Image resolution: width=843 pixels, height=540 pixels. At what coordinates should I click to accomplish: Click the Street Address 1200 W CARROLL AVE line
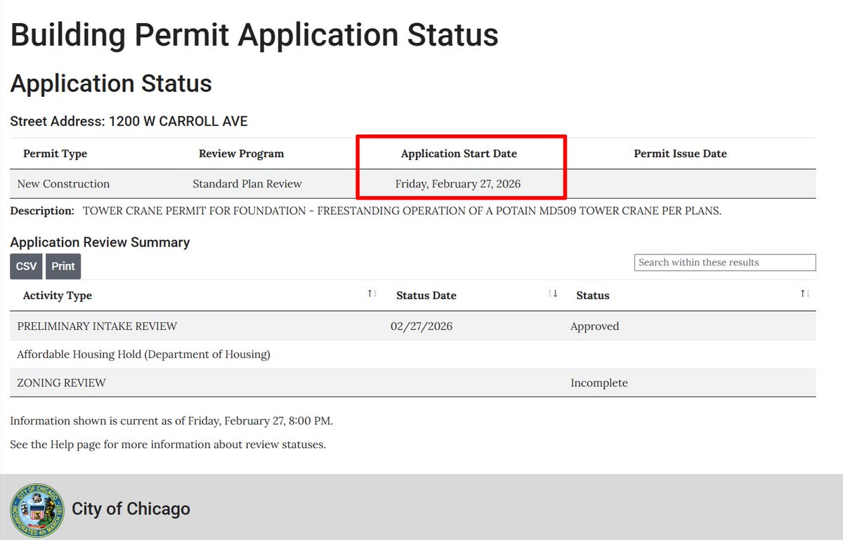[129, 121]
